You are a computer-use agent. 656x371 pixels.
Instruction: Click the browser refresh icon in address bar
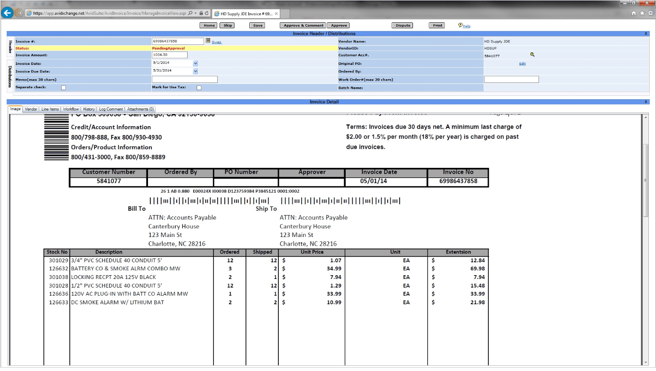coord(207,13)
